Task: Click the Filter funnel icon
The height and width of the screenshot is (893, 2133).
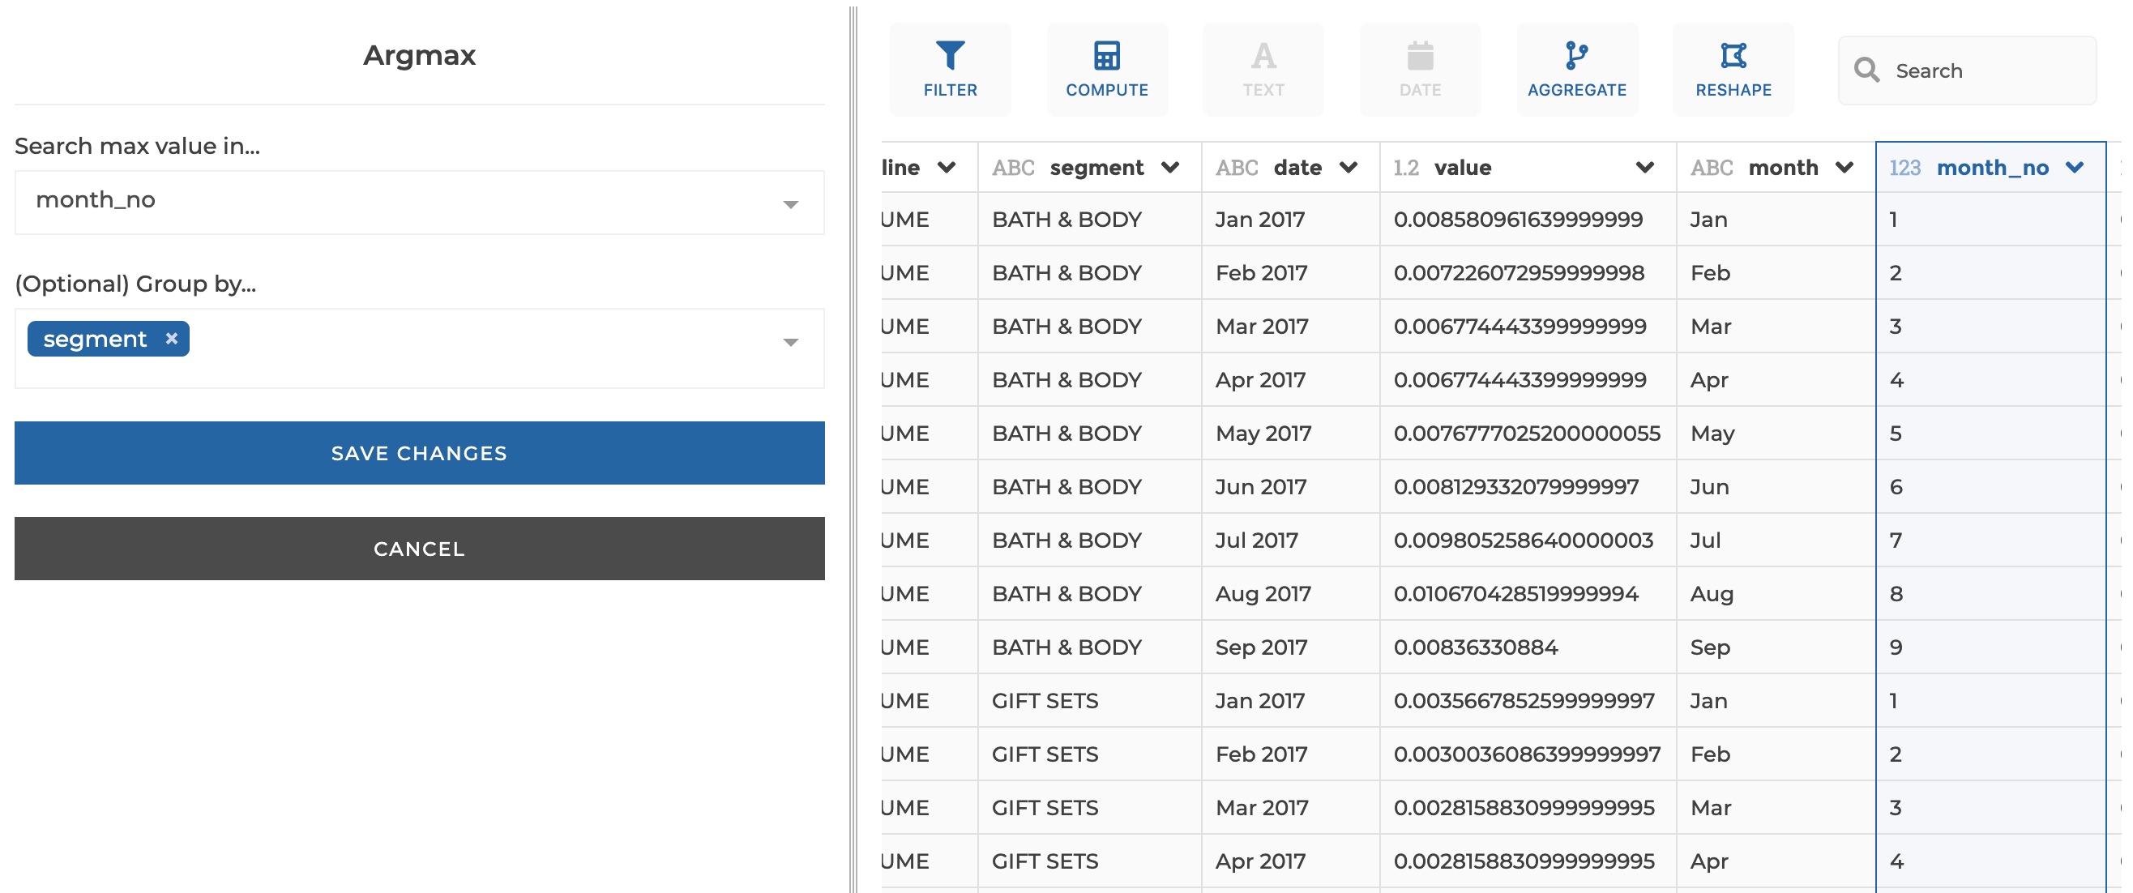Action: click(x=950, y=55)
